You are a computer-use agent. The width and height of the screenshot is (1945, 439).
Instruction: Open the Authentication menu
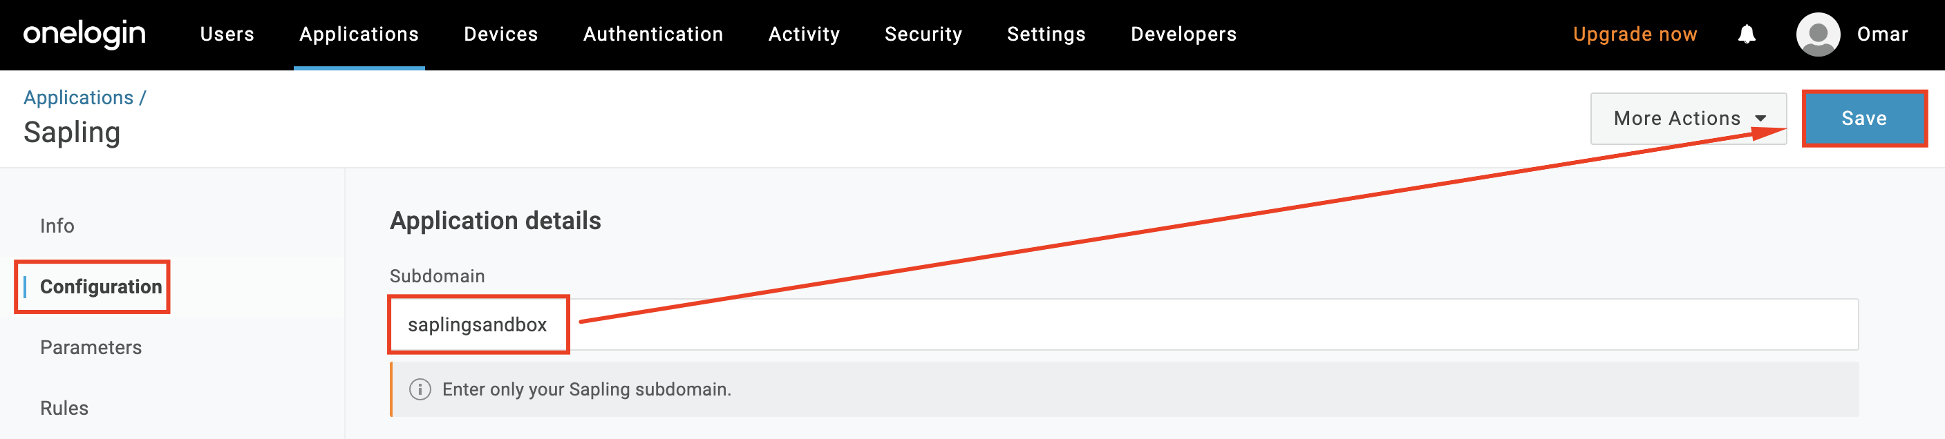tap(653, 34)
